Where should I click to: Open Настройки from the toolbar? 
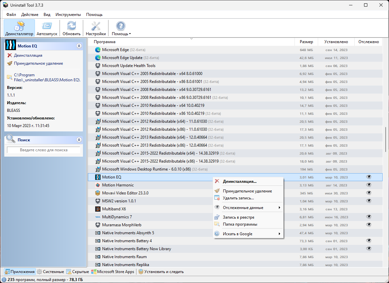(96, 28)
